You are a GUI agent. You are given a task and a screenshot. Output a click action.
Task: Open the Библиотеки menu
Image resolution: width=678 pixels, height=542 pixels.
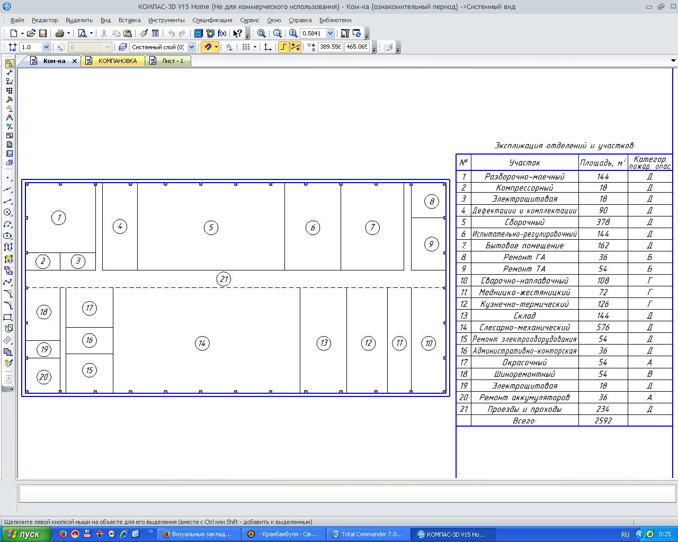pyautogui.click(x=335, y=20)
